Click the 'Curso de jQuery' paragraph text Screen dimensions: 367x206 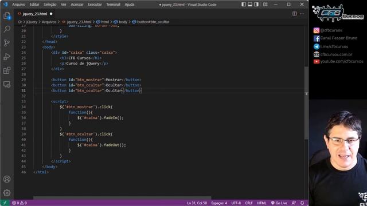pyautogui.click(x=83, y=64)
